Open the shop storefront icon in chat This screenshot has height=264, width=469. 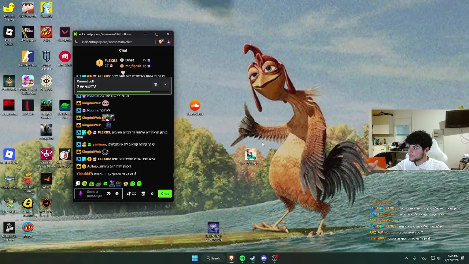click(143, 194)
